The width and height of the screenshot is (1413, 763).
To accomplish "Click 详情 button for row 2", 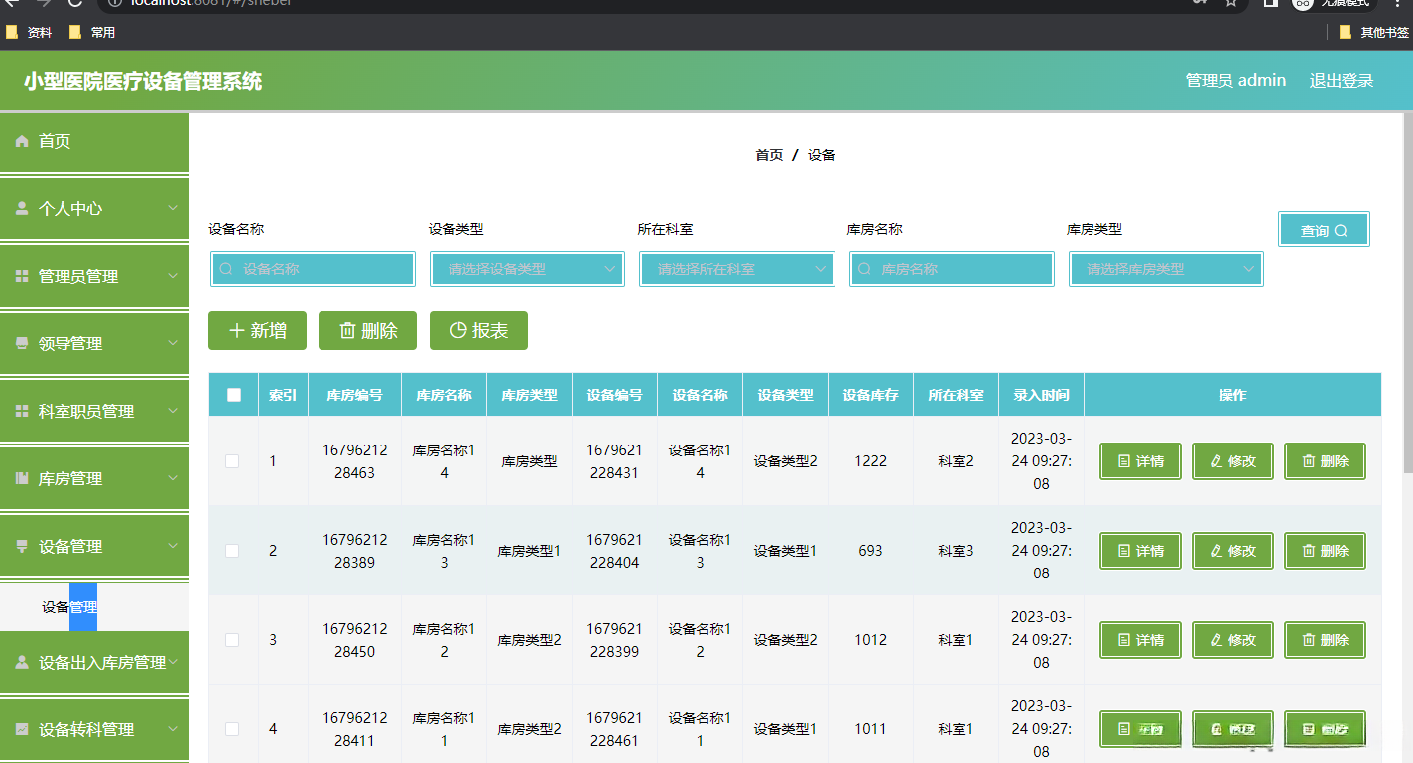I will pyautogui.click(x=1140, y=551).
